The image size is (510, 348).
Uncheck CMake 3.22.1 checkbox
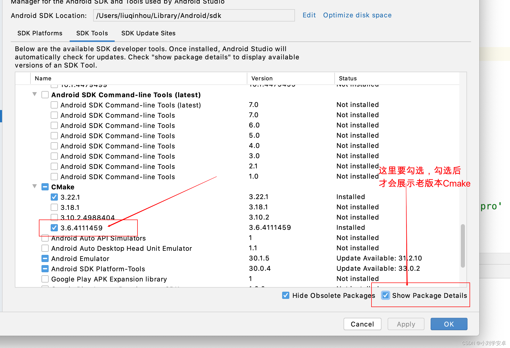click(x=54, y=197)
